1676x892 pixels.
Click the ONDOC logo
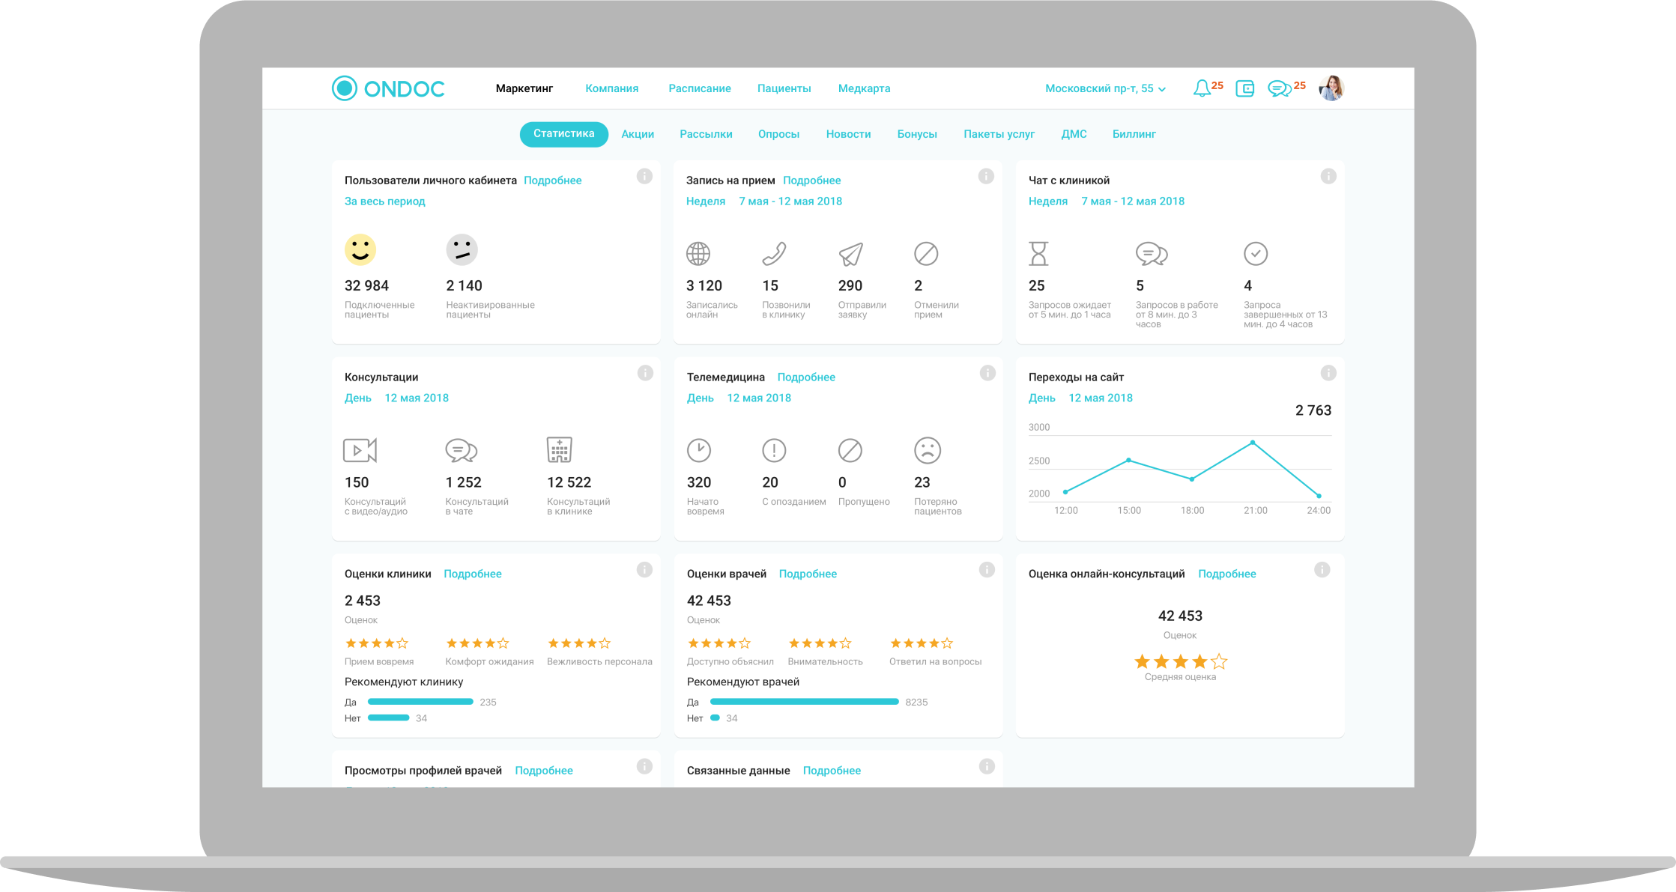pos(388,88)
